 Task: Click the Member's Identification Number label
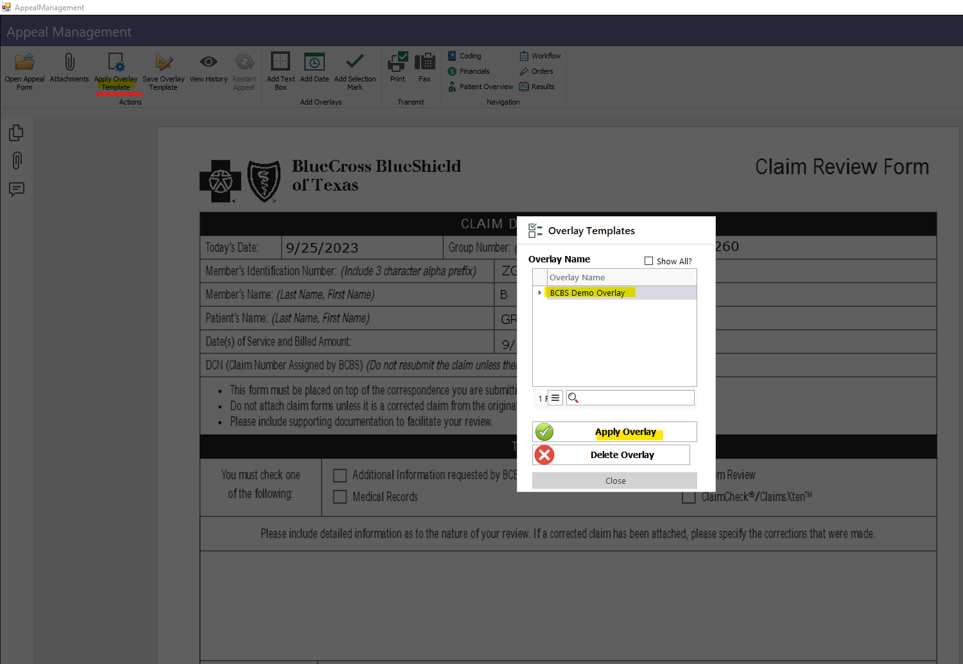[341, 271]
